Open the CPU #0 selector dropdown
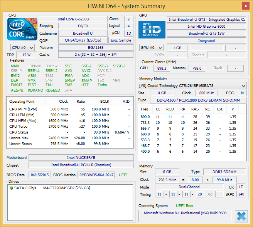This screenshot has height=227, width=253. click(22, 48)
